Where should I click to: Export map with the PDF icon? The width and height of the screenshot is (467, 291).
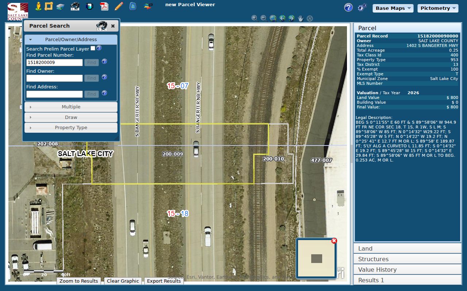(x=104, y=6)
